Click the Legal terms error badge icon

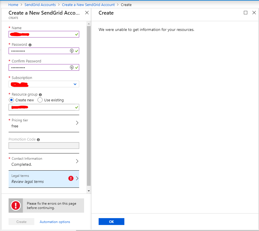click(x=71, y=178)
